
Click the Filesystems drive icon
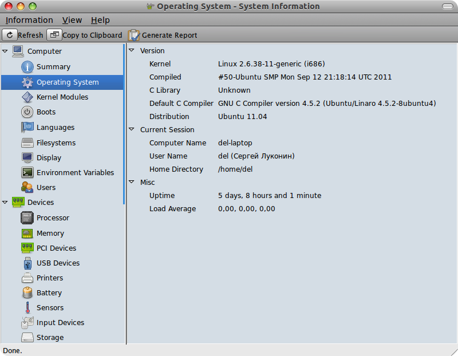[x=27, y=143]
